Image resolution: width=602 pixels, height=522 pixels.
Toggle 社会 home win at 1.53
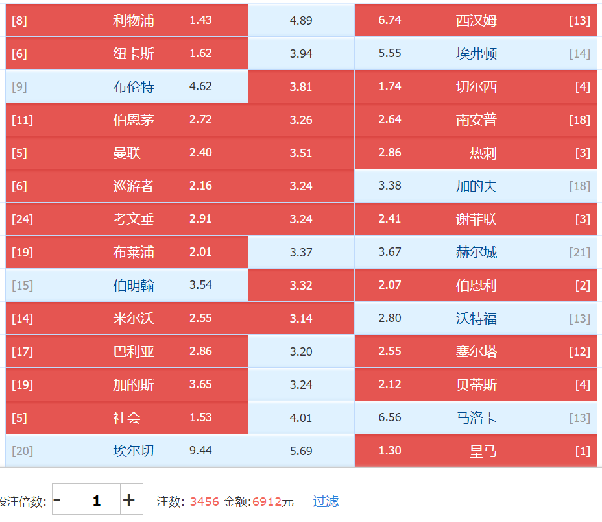(126, 417)
